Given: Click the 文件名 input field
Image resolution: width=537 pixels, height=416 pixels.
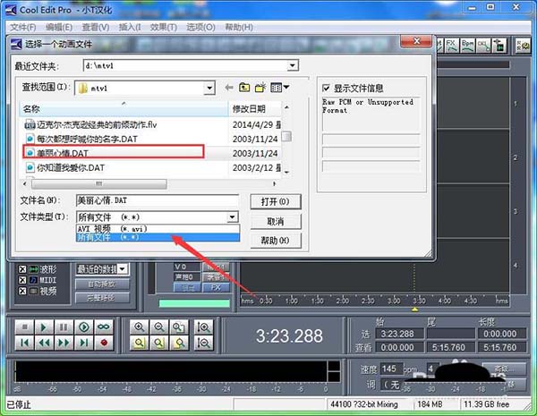Looking at the screenshot, I should click(x=158, y=200).
